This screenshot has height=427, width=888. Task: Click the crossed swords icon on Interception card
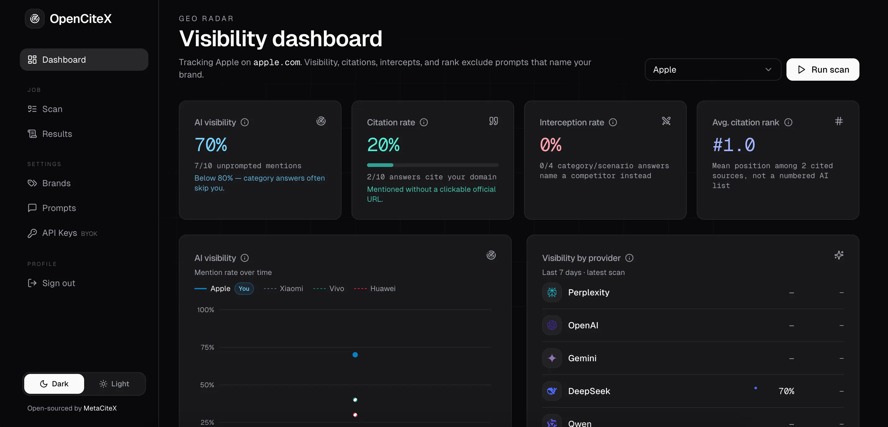pos(666,121)
